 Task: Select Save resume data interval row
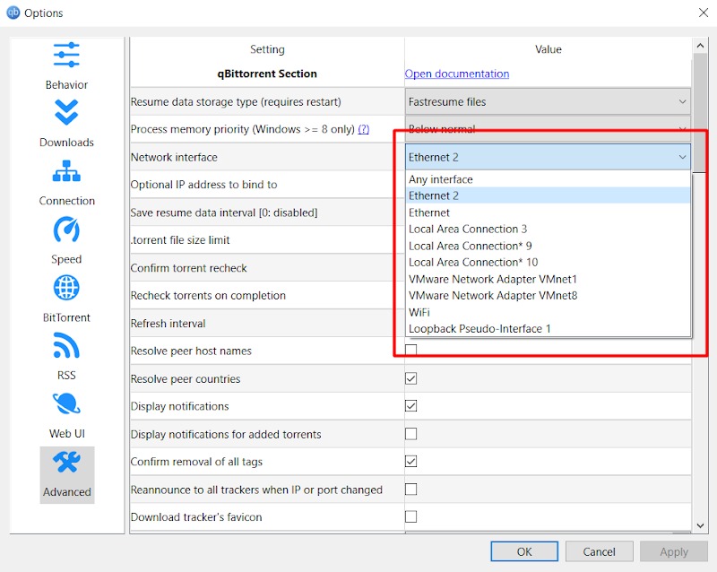click(x=267, y=212)
